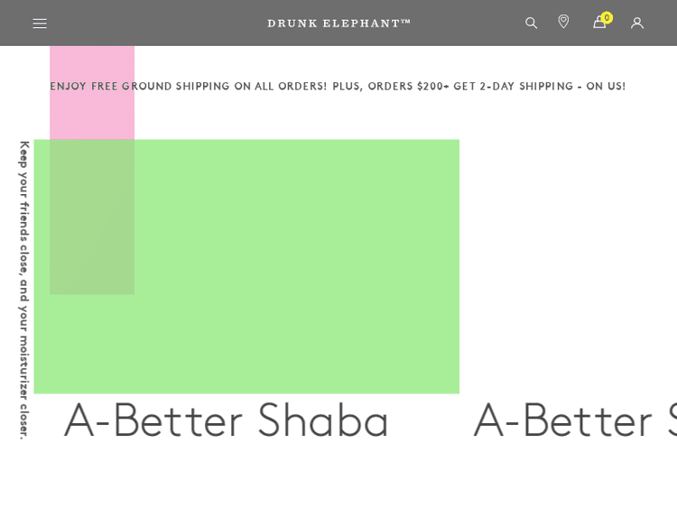Open the shopping bag
The image size is (677, 508).
click(598, 24)
